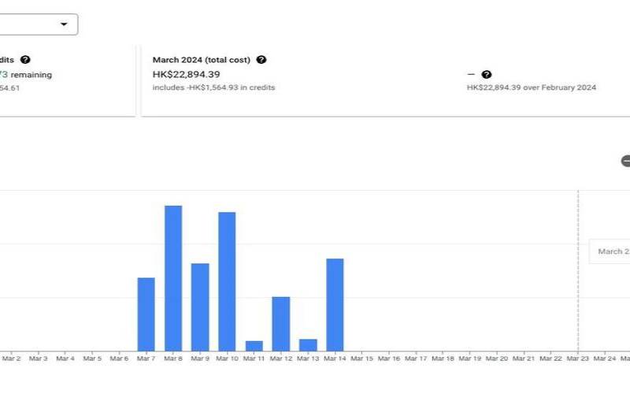Click the green credits remaining amount

tap(4, 74)
